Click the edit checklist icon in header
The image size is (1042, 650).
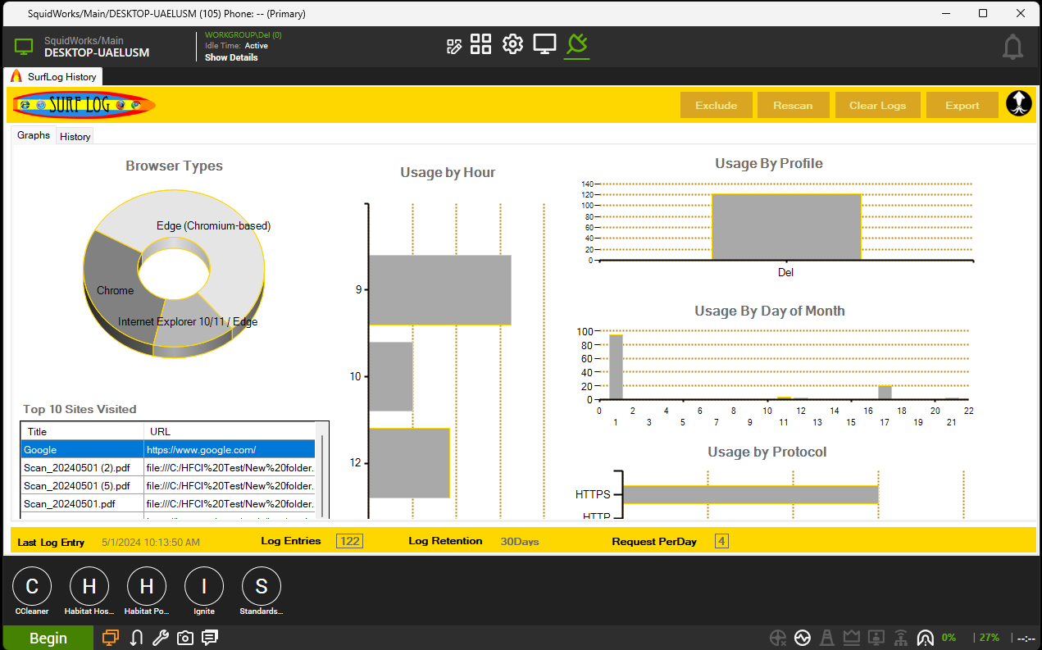pos(453,46)
